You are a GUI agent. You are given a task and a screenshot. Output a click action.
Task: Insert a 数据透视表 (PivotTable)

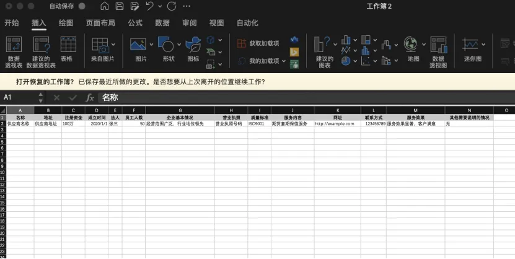tap(14, 45)
